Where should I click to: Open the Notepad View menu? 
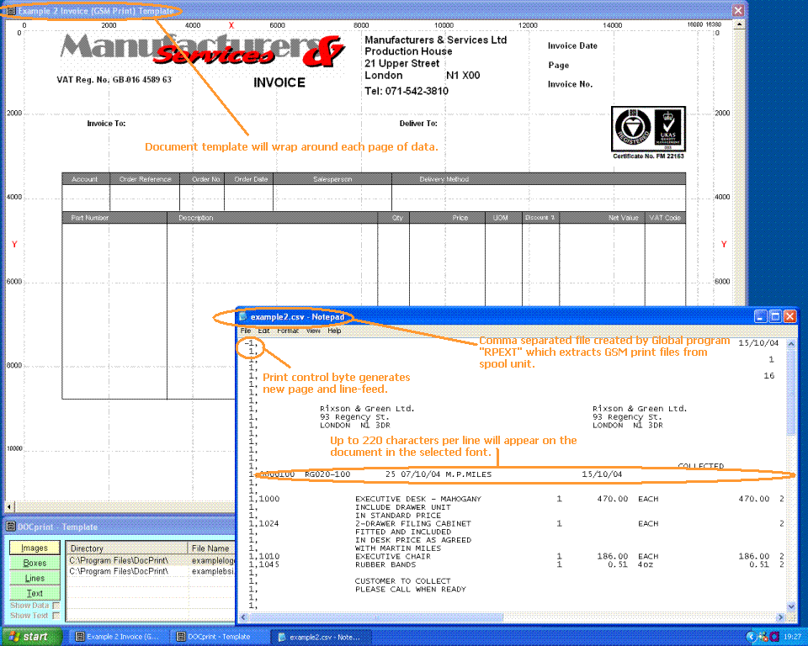pyautogui.click(x=313, y=331)
